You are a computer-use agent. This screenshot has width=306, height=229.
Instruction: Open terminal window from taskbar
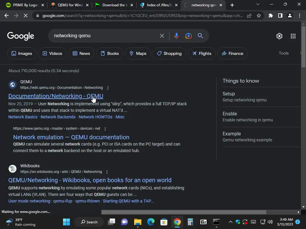[x=216, y=222]
